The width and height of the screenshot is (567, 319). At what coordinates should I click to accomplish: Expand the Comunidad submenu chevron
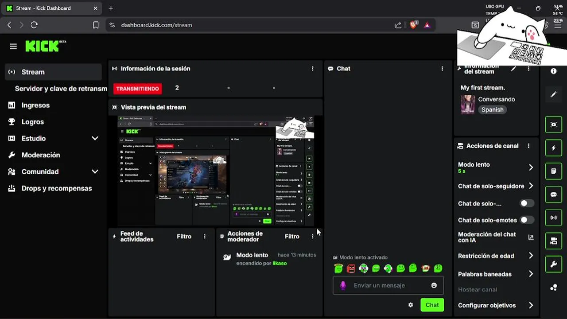[95, 171]
